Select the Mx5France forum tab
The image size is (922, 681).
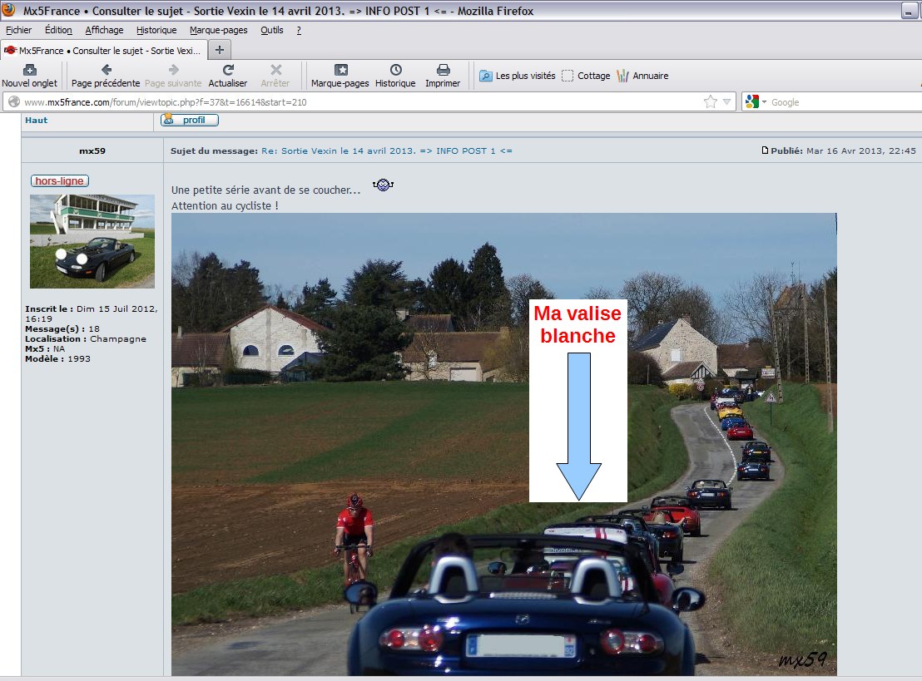(103, 51)
